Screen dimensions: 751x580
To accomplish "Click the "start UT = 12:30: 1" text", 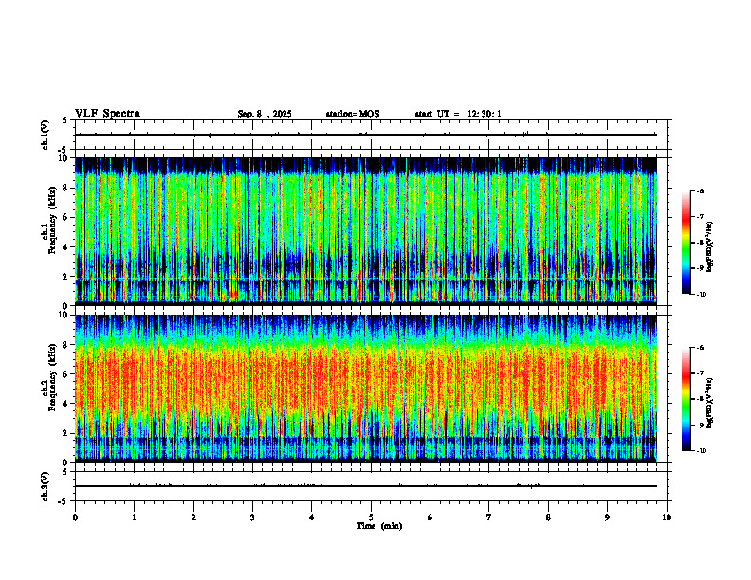I will point(458,114).
